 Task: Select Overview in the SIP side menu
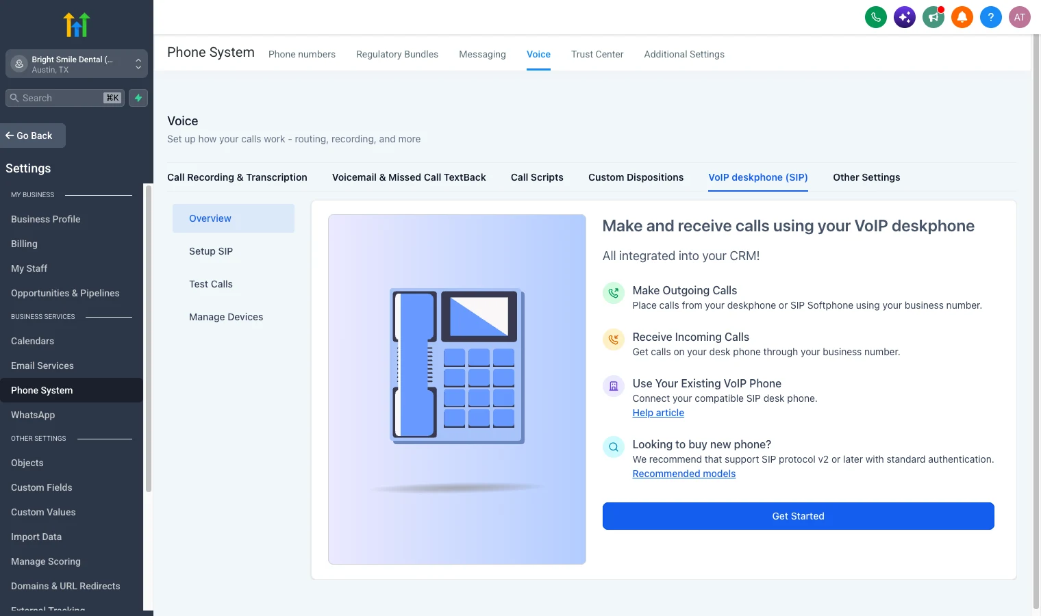234,218
